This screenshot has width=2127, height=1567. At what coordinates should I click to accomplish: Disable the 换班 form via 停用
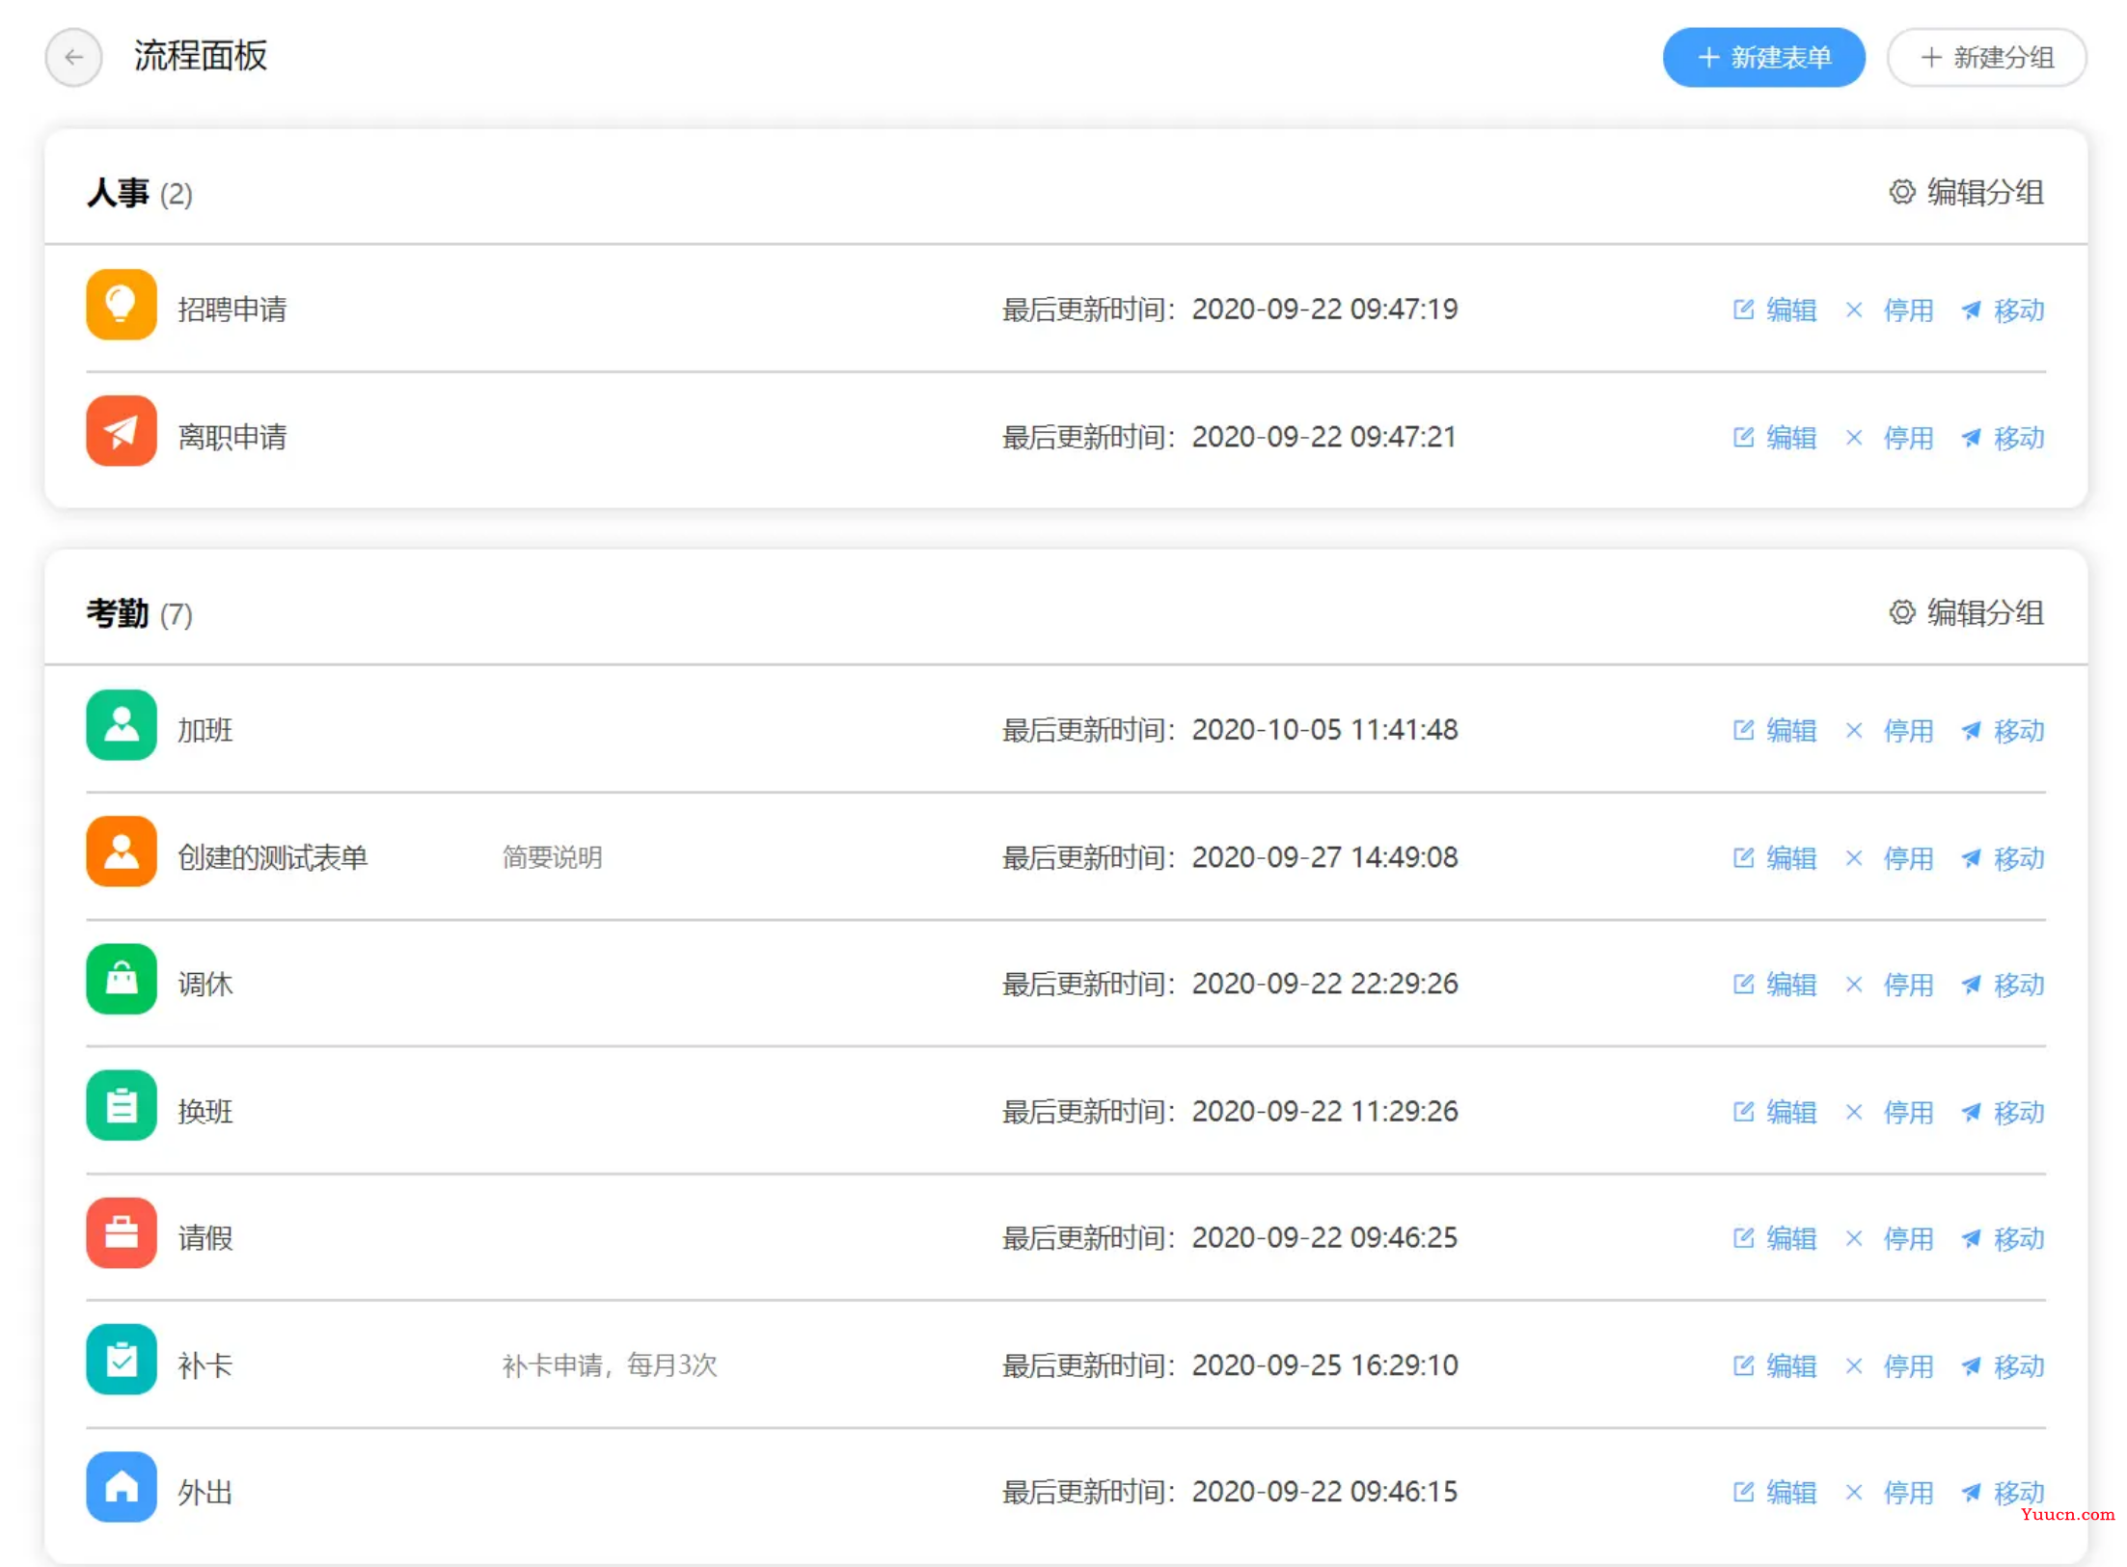[1889, 1111]
